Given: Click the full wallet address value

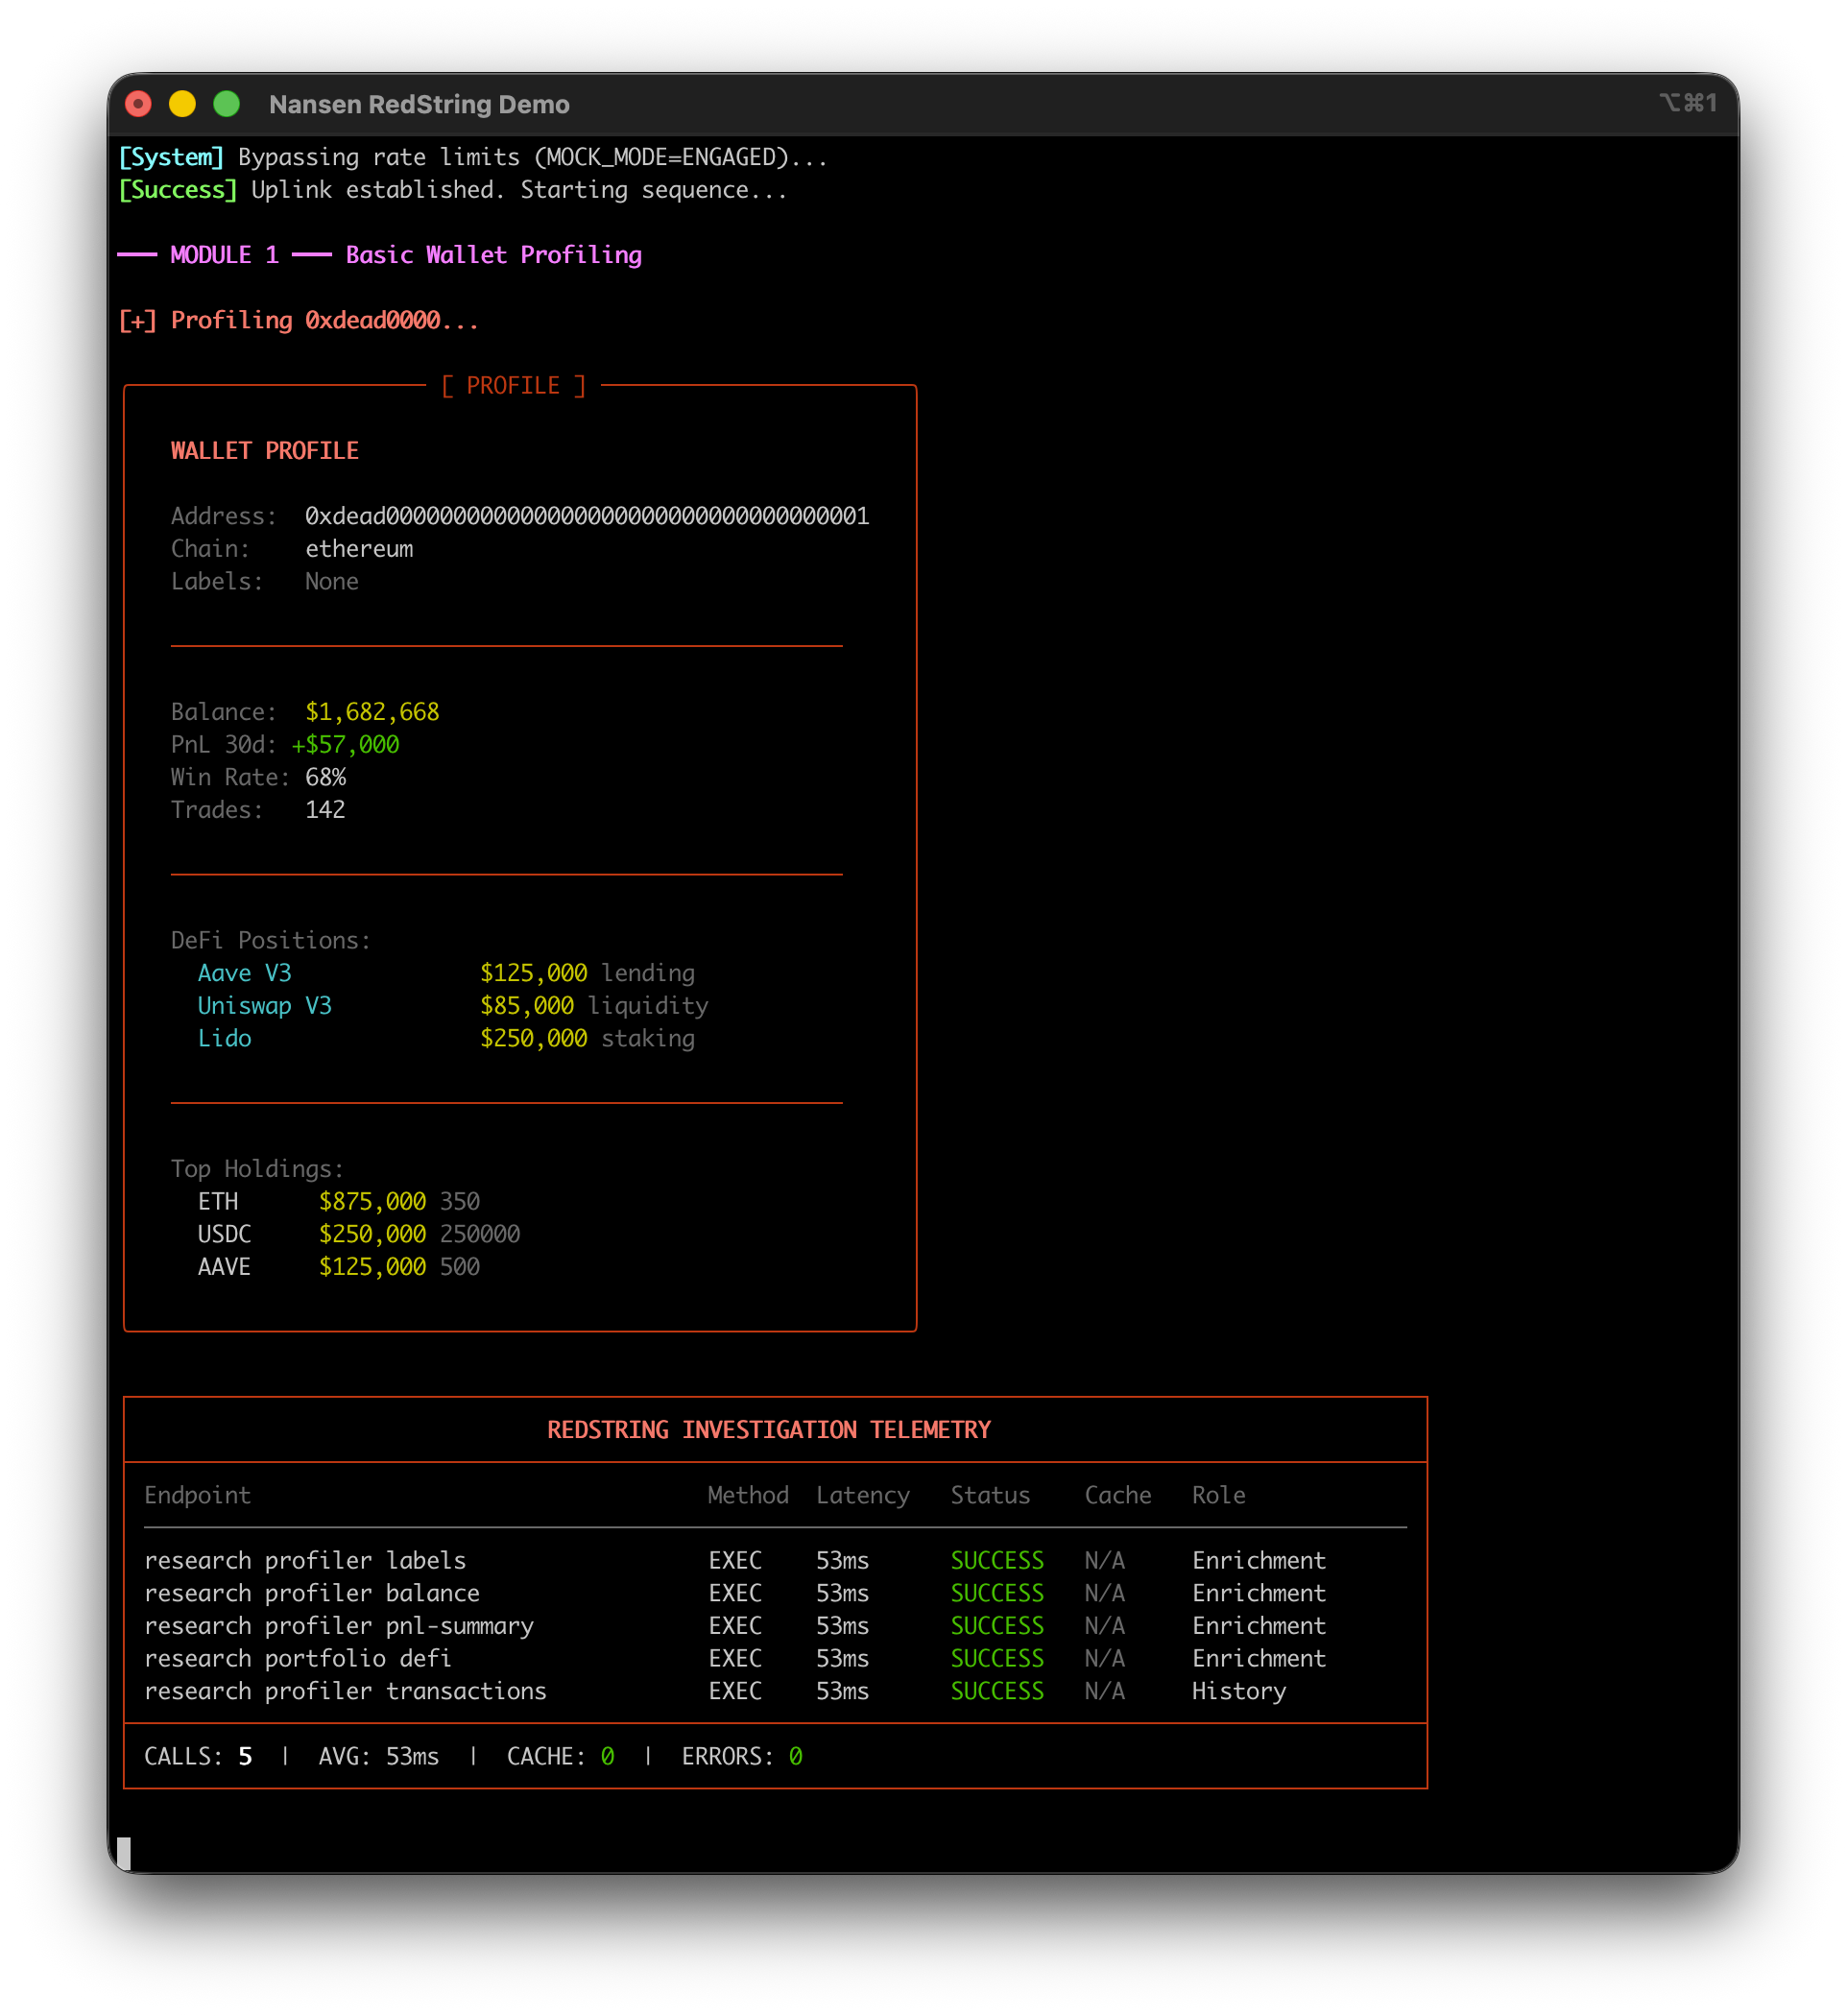Looking at the screenshot, I should [587, 516].
